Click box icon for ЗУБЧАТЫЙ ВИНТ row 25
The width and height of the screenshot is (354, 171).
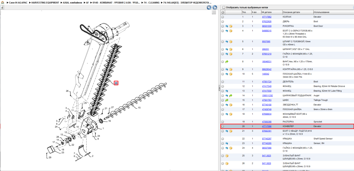(227, 156)
